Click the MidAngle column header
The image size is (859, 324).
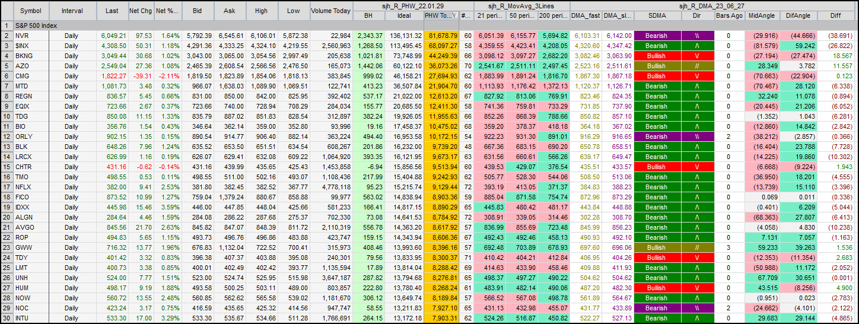(x=762, y=16)
